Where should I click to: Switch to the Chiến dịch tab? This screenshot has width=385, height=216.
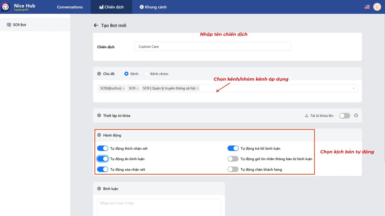pos(111,7)
